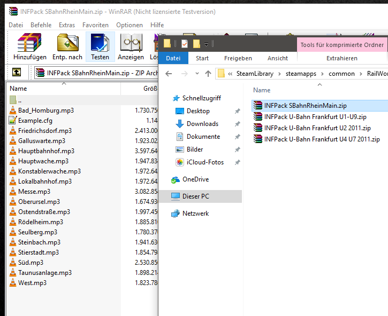Open Downloads folder in navigation pane

pos(197,124)
